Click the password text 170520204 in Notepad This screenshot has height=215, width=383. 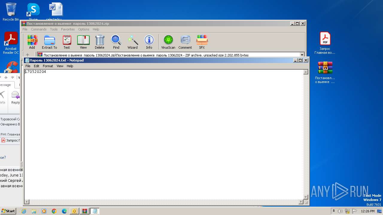(35, 72)
